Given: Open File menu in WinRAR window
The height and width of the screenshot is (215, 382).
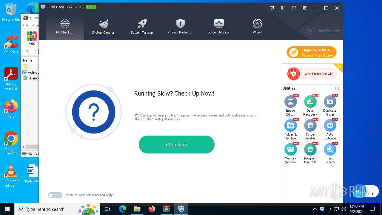Looking at the screenshot, I should 25,26.
